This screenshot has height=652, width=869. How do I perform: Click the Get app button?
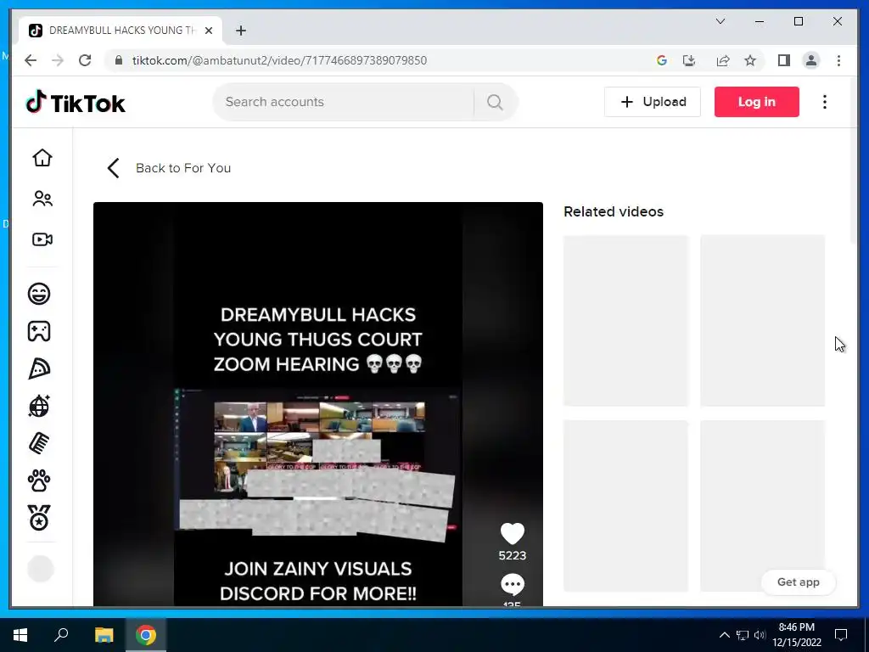click(798, 582)
